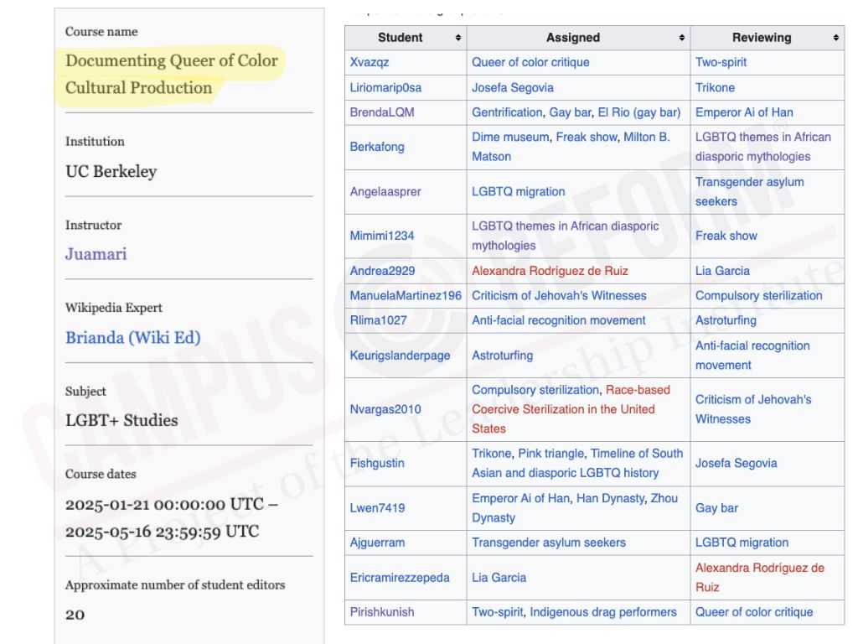Open student Pirishkunish user page
This screenshot has width=858, height=644.
click(382, 612)
